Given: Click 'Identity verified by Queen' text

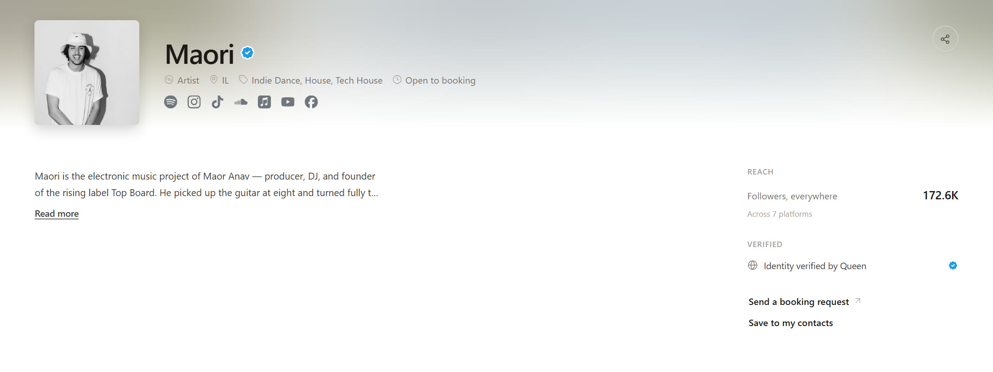Looking at the screenshot, I should 815,266.
